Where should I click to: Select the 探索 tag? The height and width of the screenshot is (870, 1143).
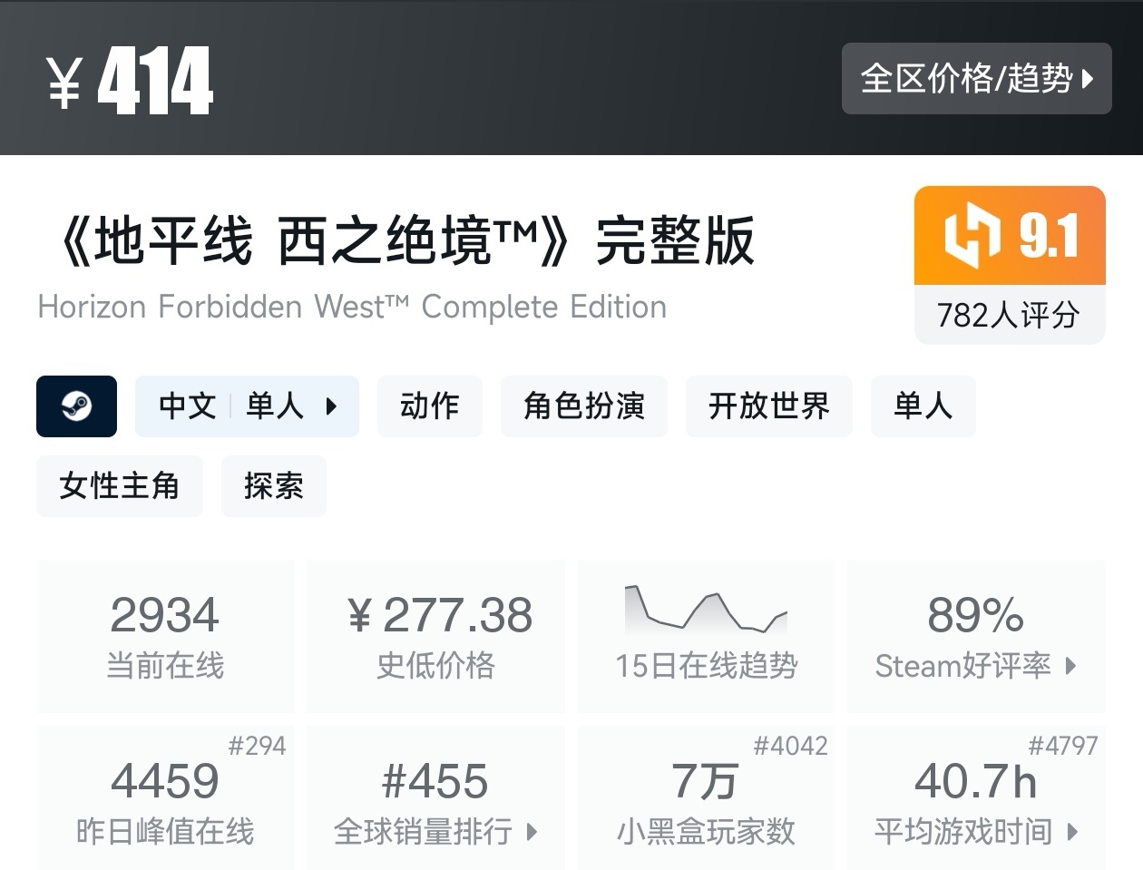tap(274, 486)
